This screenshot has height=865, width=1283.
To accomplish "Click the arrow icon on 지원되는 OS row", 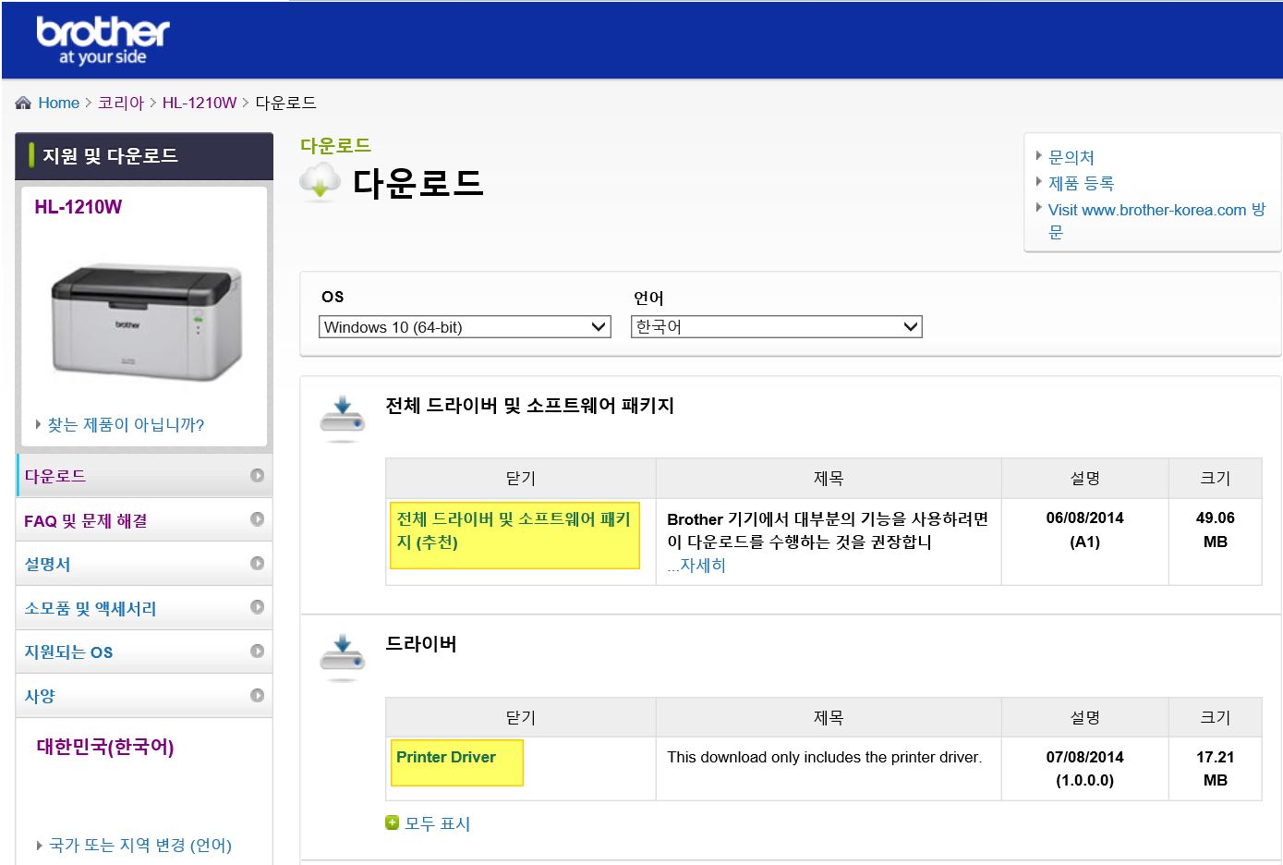I will (257, 652).
